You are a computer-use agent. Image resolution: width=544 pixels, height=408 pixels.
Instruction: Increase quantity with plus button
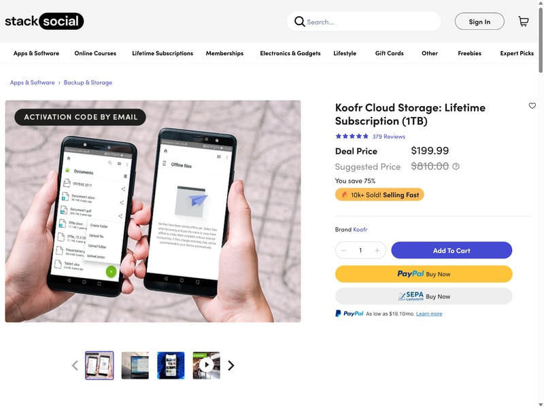point(377,250)
